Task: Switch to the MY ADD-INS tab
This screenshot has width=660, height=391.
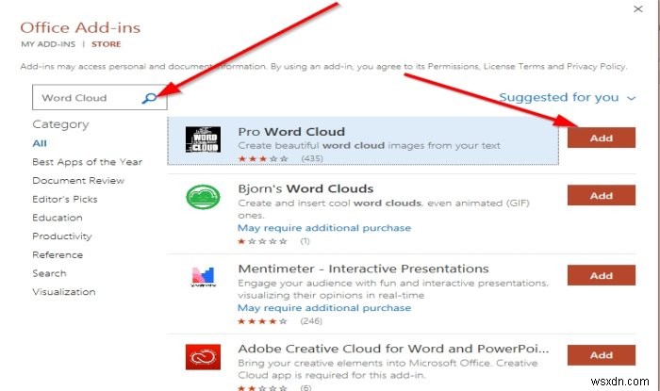Action: [48, 44]
